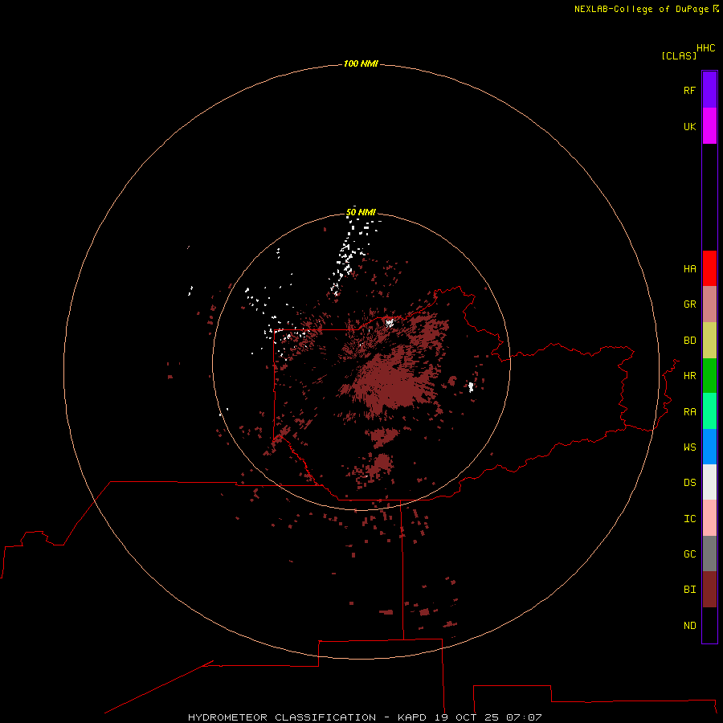Viewport: 723px width, 723px height.
Task: Click the GC legend label
Action: pos(689,554)
